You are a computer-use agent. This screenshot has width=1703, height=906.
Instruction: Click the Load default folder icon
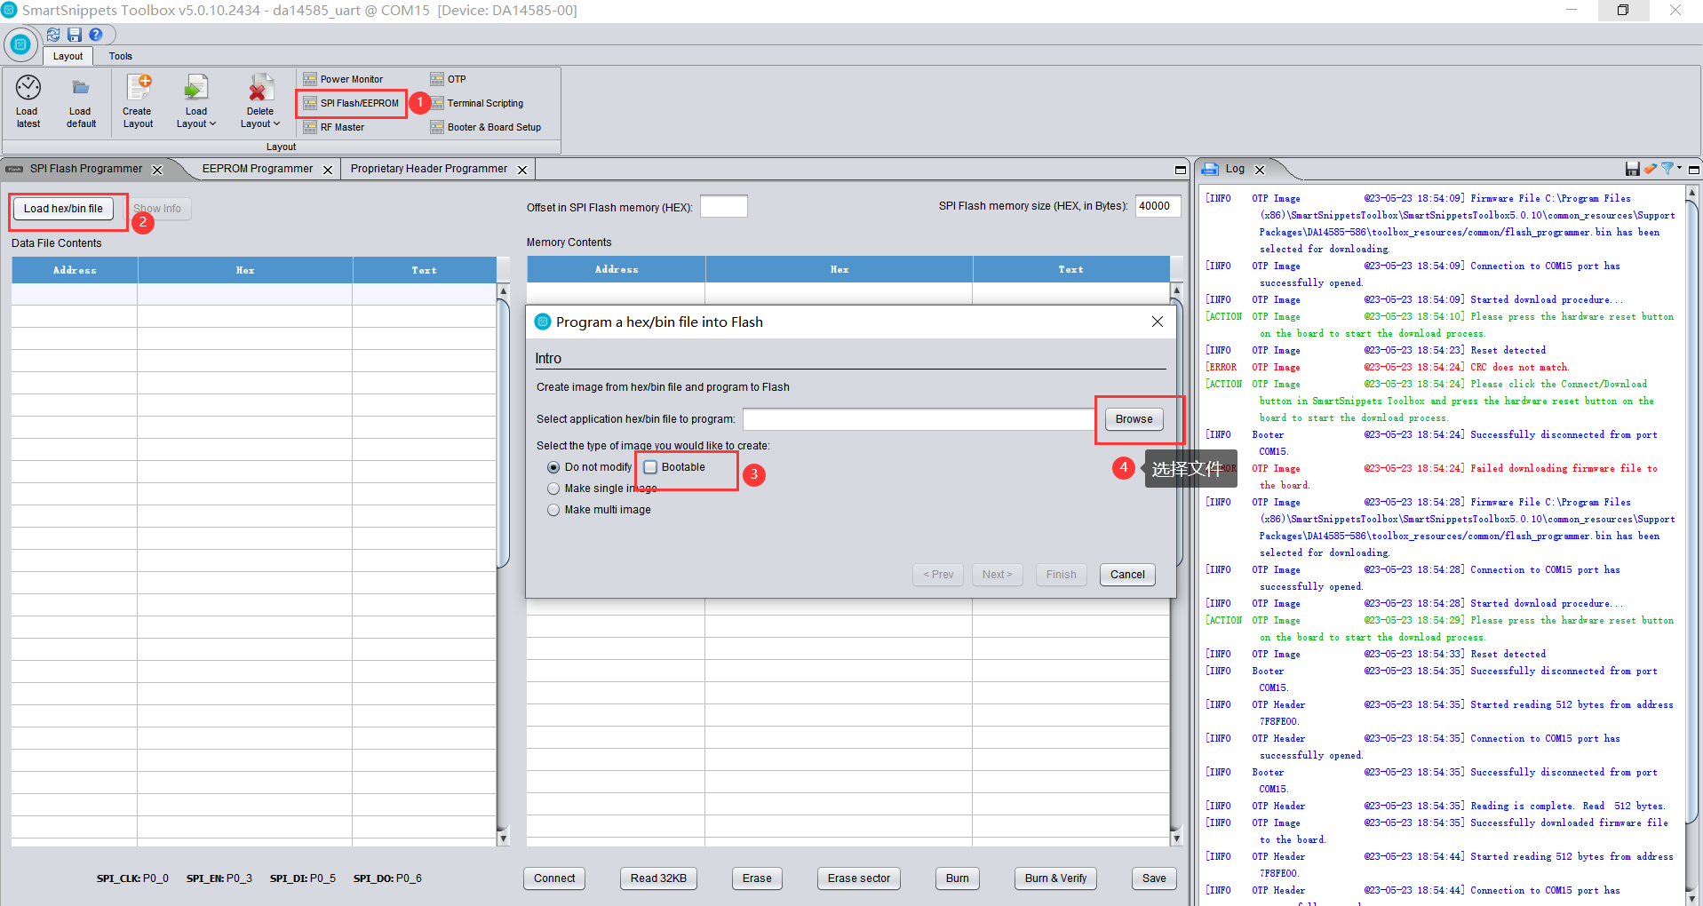[81, 88]
